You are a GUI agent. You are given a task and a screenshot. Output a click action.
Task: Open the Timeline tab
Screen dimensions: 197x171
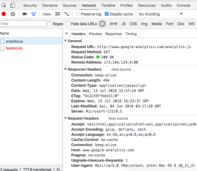click(108, 6)
